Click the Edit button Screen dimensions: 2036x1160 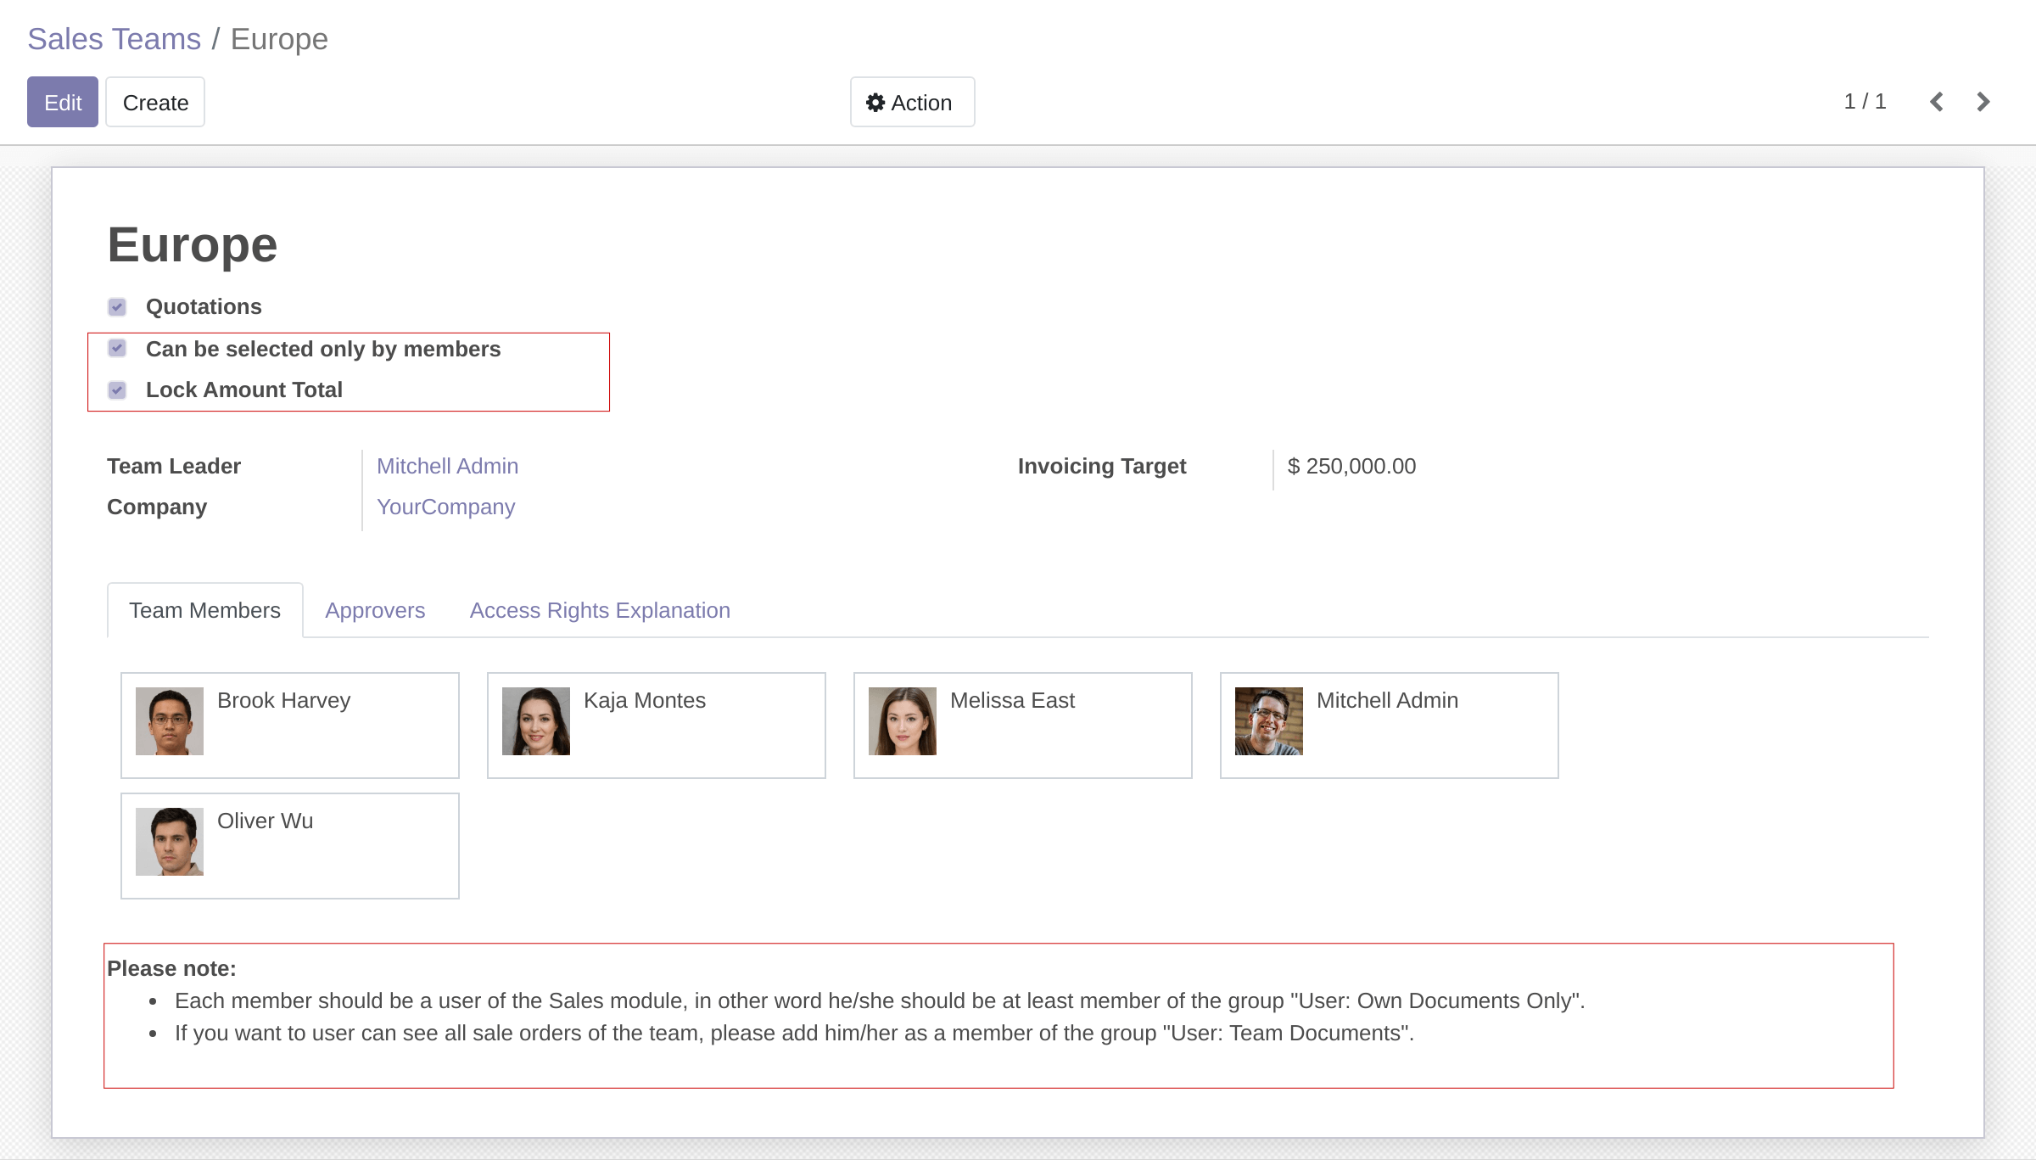[63, 103]
